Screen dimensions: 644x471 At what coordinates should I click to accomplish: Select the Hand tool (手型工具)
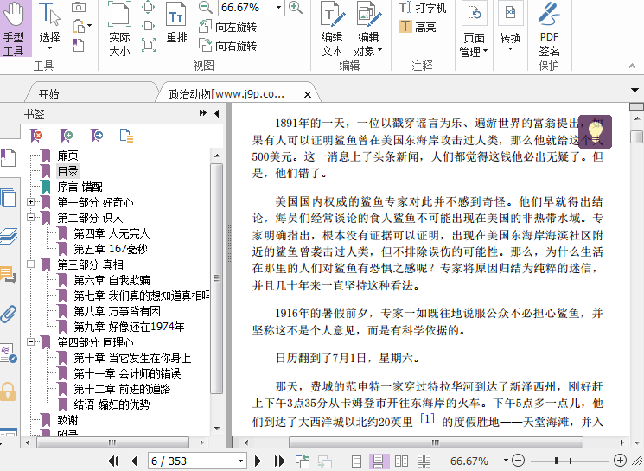(15, 28)
